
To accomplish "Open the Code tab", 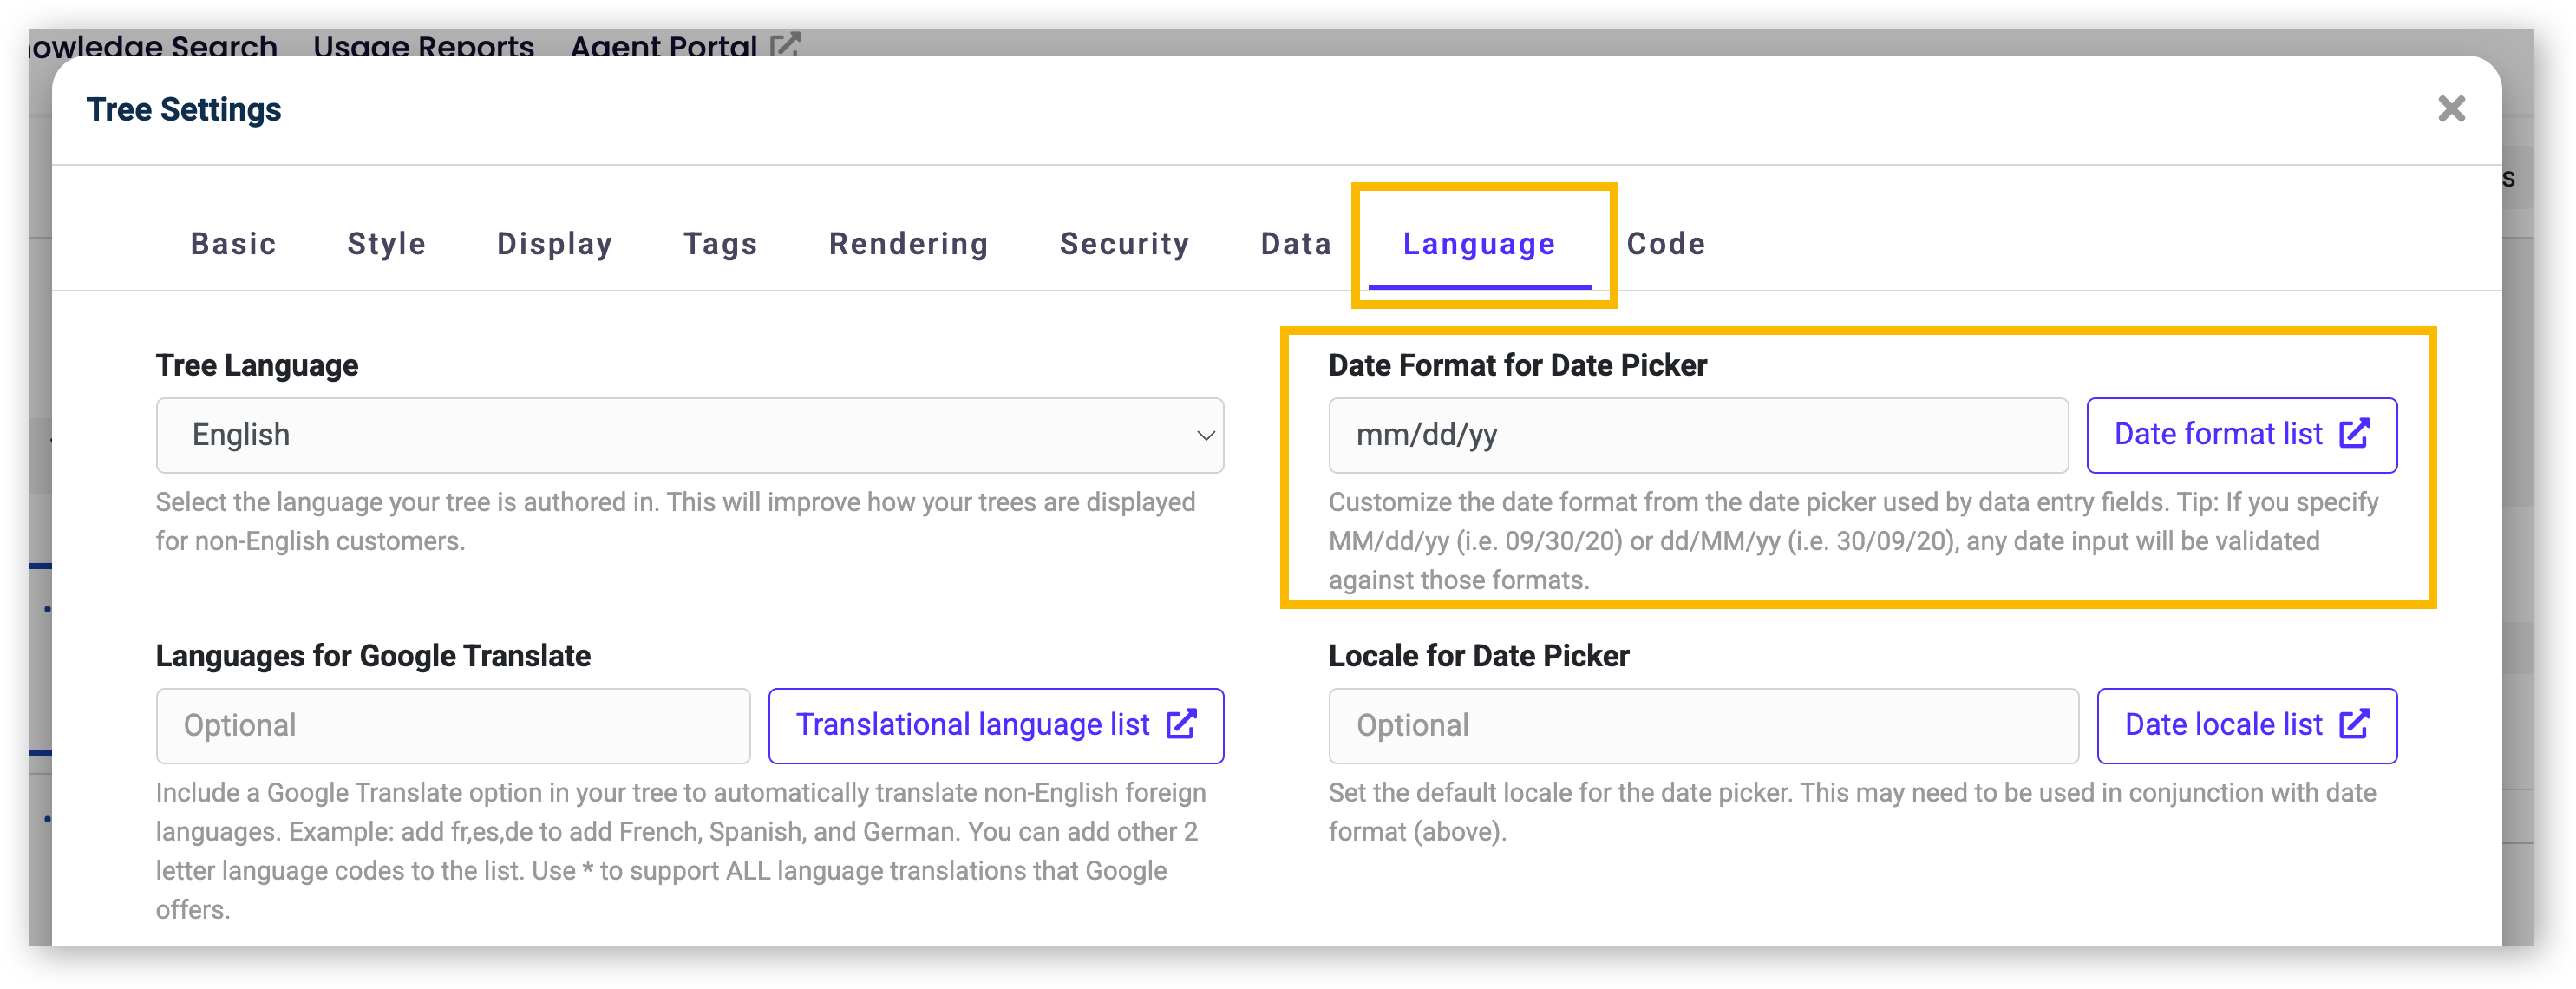I will [1666, 244].
